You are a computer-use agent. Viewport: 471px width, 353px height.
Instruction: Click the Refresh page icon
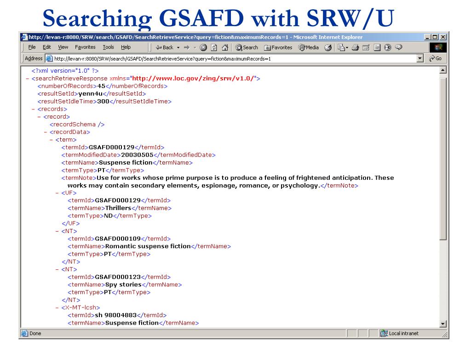tap(214, 47)
